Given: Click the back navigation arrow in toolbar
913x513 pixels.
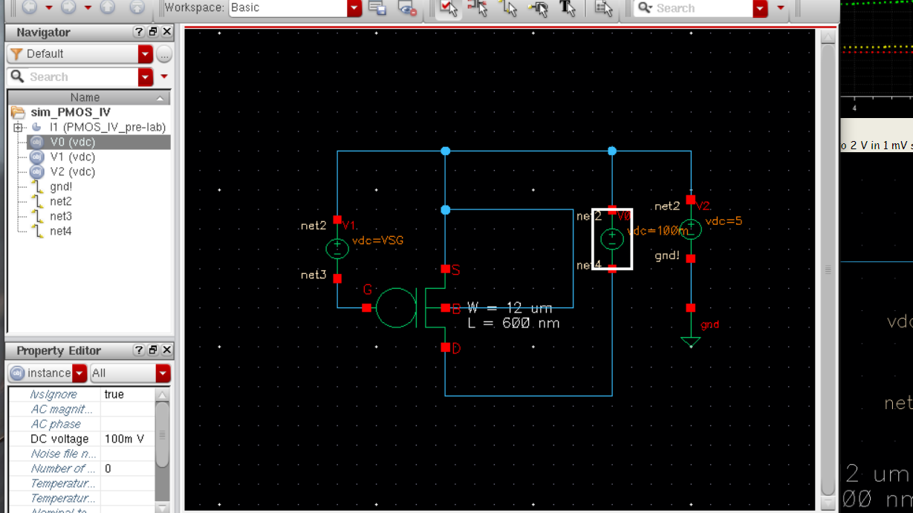Looking at the screenshot, I should 29,7.
